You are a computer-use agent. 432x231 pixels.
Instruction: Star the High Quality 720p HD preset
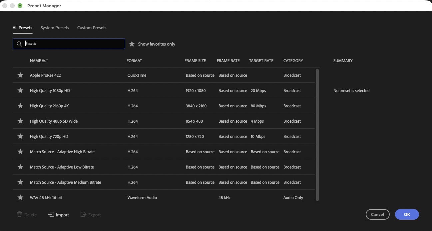click(20, 136)
